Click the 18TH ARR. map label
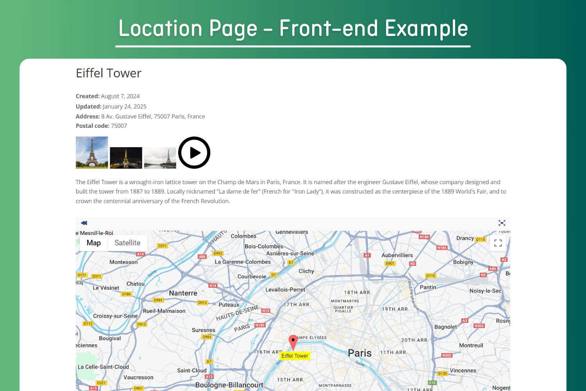 coord(357,292)
